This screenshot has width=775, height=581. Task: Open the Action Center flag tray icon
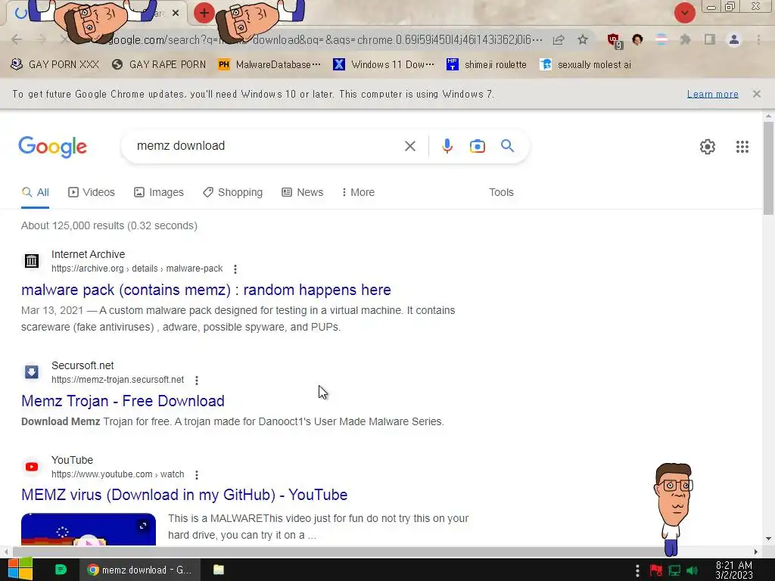pos(656,570)
